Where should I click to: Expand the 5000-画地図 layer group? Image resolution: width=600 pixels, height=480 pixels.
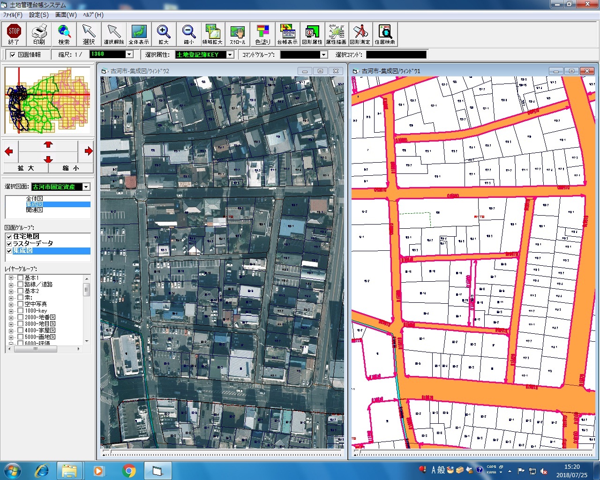[11, 337]
